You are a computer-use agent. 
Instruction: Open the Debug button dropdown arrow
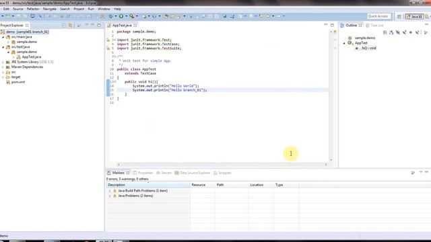click(116, 16)
